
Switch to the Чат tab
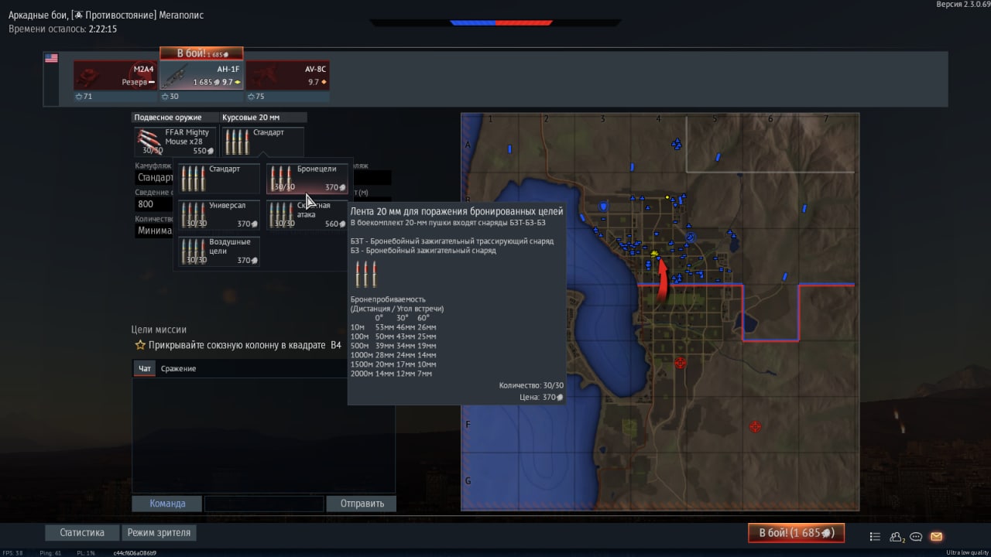144,368
